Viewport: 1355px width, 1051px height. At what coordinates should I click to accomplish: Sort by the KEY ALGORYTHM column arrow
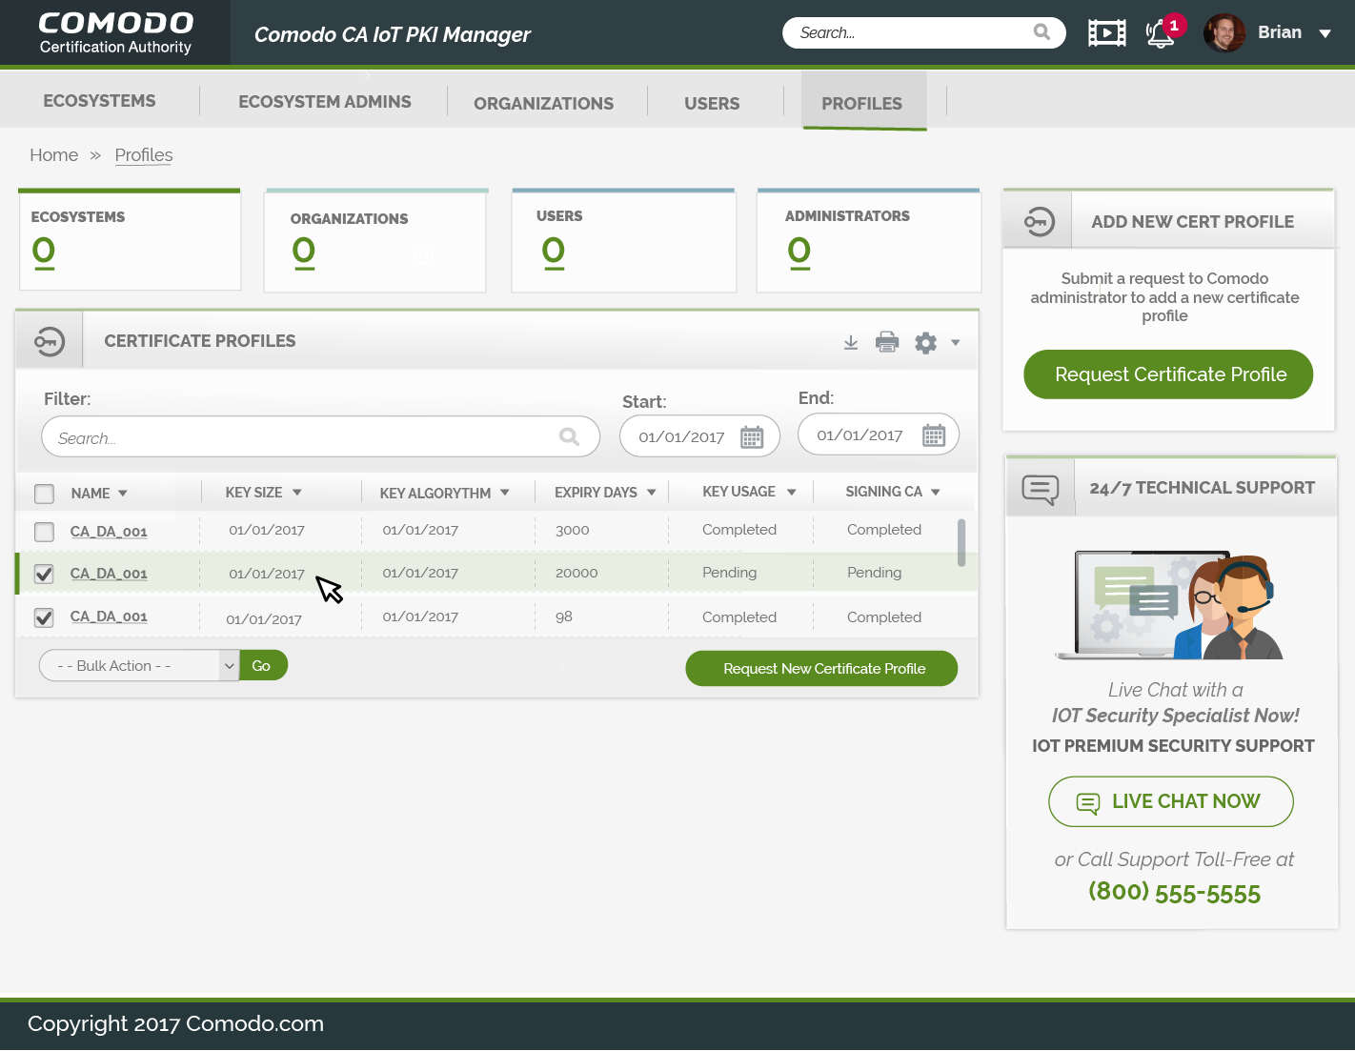[505, 493]
